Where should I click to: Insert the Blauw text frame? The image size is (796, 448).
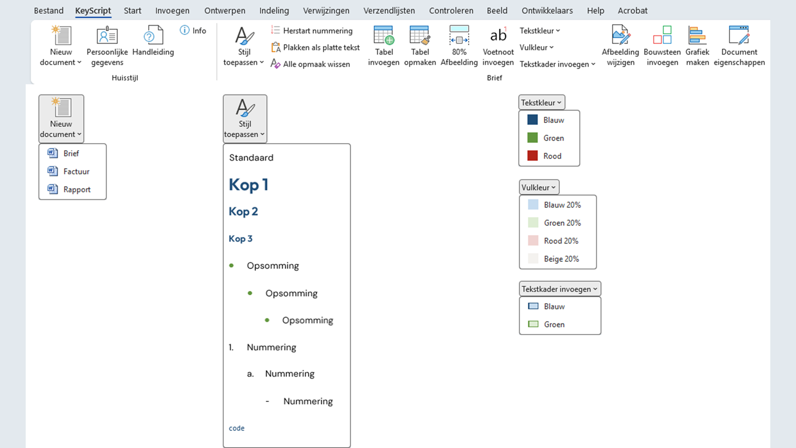[x=560, y=306]
